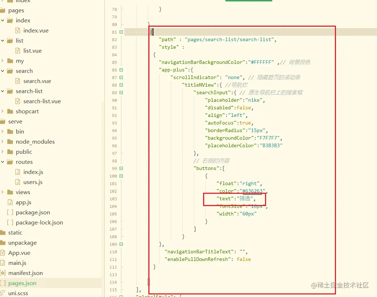Viewport: 377px width, 297px height.
Task: Click the node_modules folder icon
Action: pyautogui.click(x=10, y=141)
